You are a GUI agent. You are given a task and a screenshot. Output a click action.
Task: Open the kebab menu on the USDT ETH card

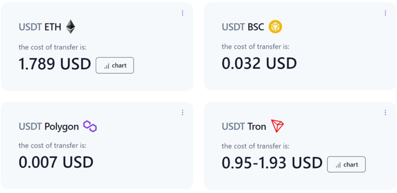click(182, 13)
